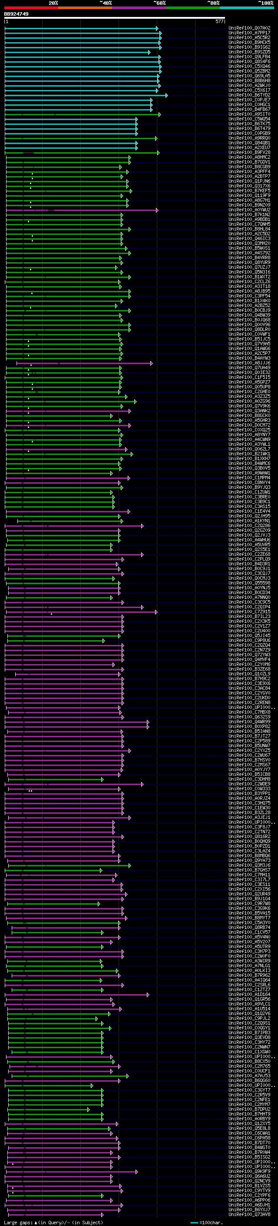Click the cyan ~100% identity legend segment
This screenshot has height=1226, width=278.
pyautogui.click(x=247, y=8)
